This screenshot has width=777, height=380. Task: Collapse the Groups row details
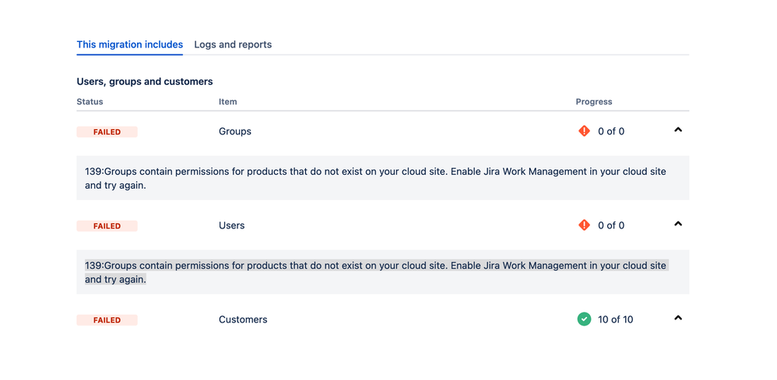[678, 130]
